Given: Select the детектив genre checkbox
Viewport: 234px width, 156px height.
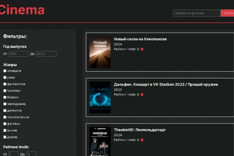Looking at the screenshot, I should pyautogui.click(x=5, y=110).
